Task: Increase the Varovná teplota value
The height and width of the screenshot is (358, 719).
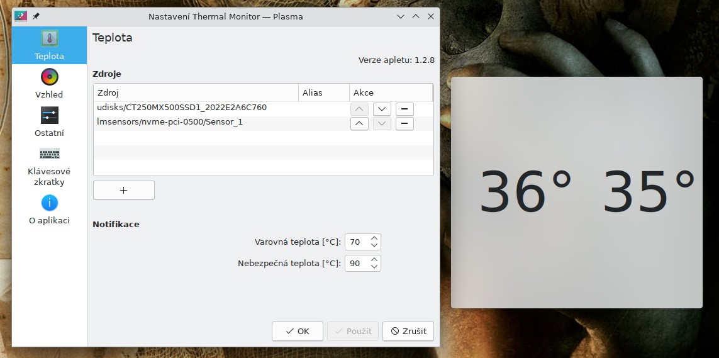Action: pos(374,238)
